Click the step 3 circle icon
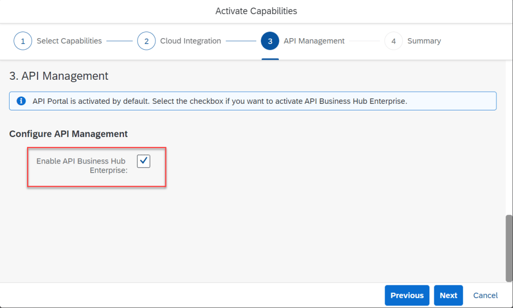Screen dimensions: 513x308 click(270, 41)
